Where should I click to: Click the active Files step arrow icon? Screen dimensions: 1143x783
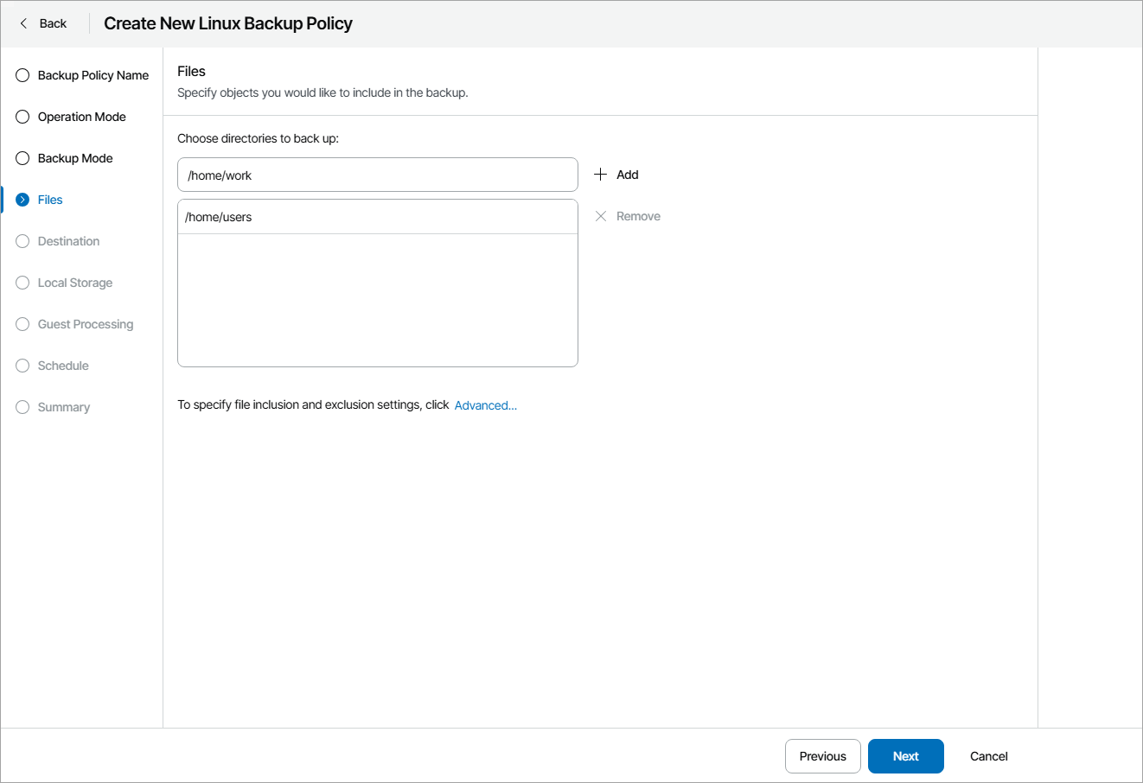click(x=22, y=200)
